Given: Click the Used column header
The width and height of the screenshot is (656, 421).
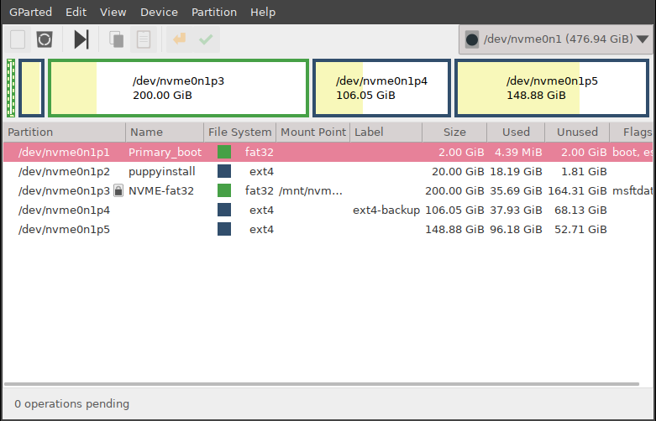Looking at the screenshot, I should pyautogui.click(x=516, y=133).
